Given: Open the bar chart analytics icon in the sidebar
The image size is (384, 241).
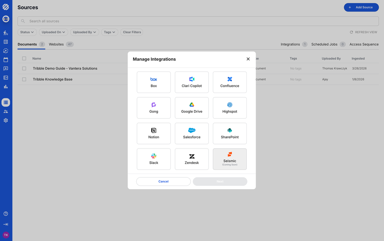Looking at the screenshot, I should click(6, 86).
